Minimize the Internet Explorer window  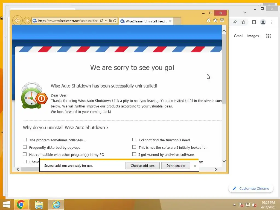pos(203,13)
